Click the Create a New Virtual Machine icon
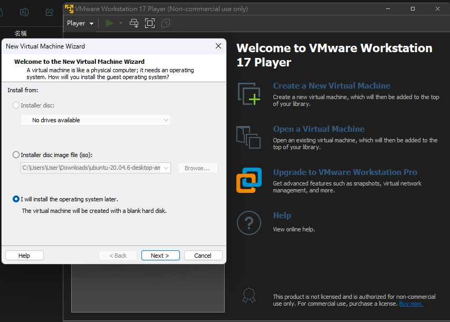 [x=249, y=94]
